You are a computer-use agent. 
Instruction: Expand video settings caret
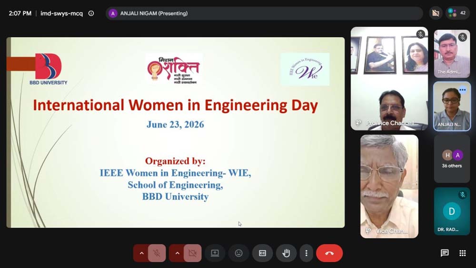point(177,253)
